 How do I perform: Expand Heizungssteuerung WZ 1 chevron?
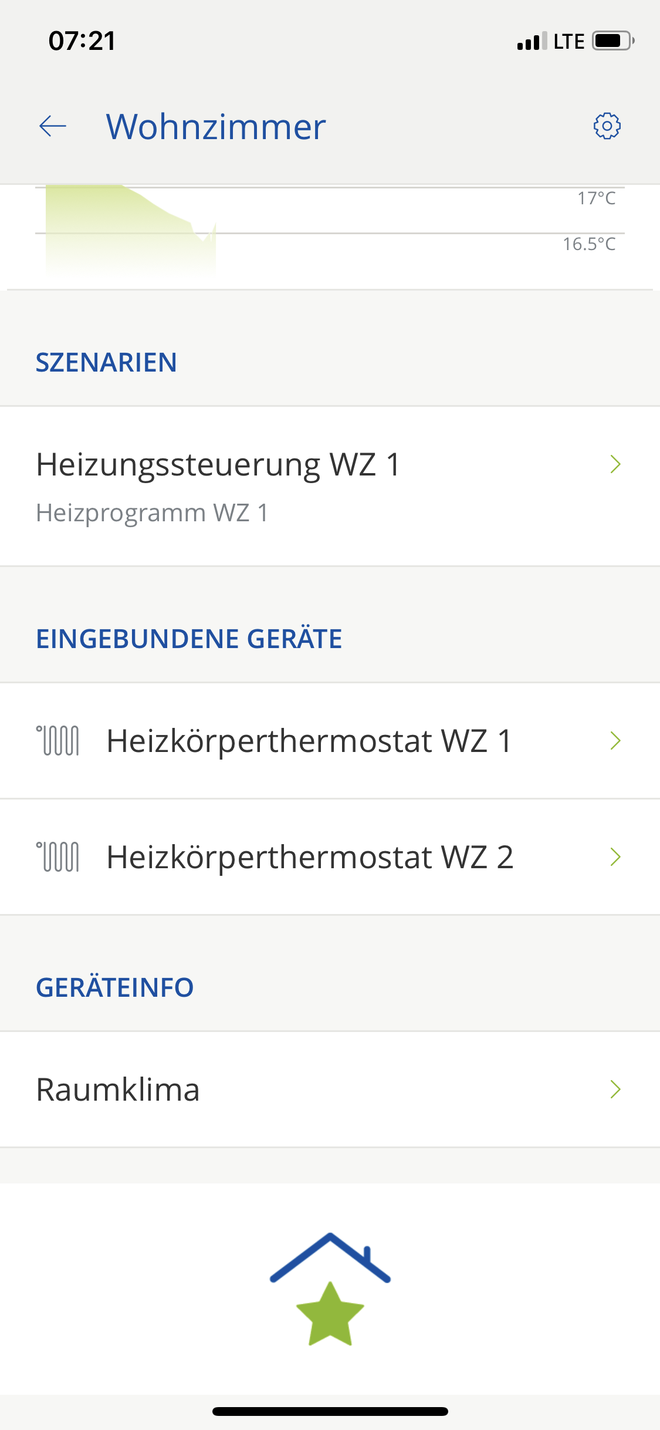[615, 464]
